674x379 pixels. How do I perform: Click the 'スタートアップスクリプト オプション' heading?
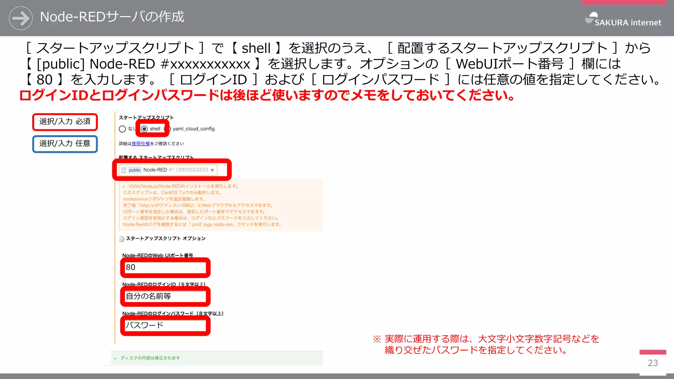(x=166, y=239)
